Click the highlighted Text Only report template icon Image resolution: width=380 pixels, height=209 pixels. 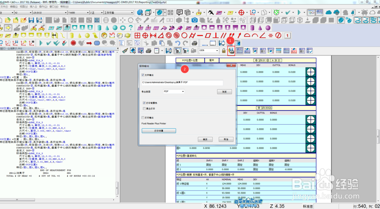point(240,51)
